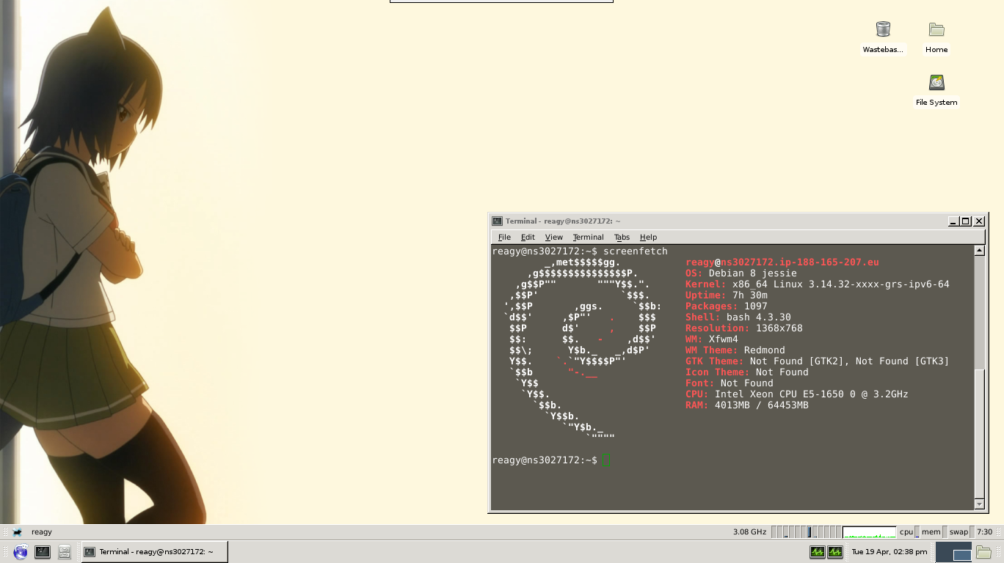Image resolution: width=1004 pixels, height=563 pixels.
Task: Click the clock showing Tue 19 Apr
Action: (889, 552)
